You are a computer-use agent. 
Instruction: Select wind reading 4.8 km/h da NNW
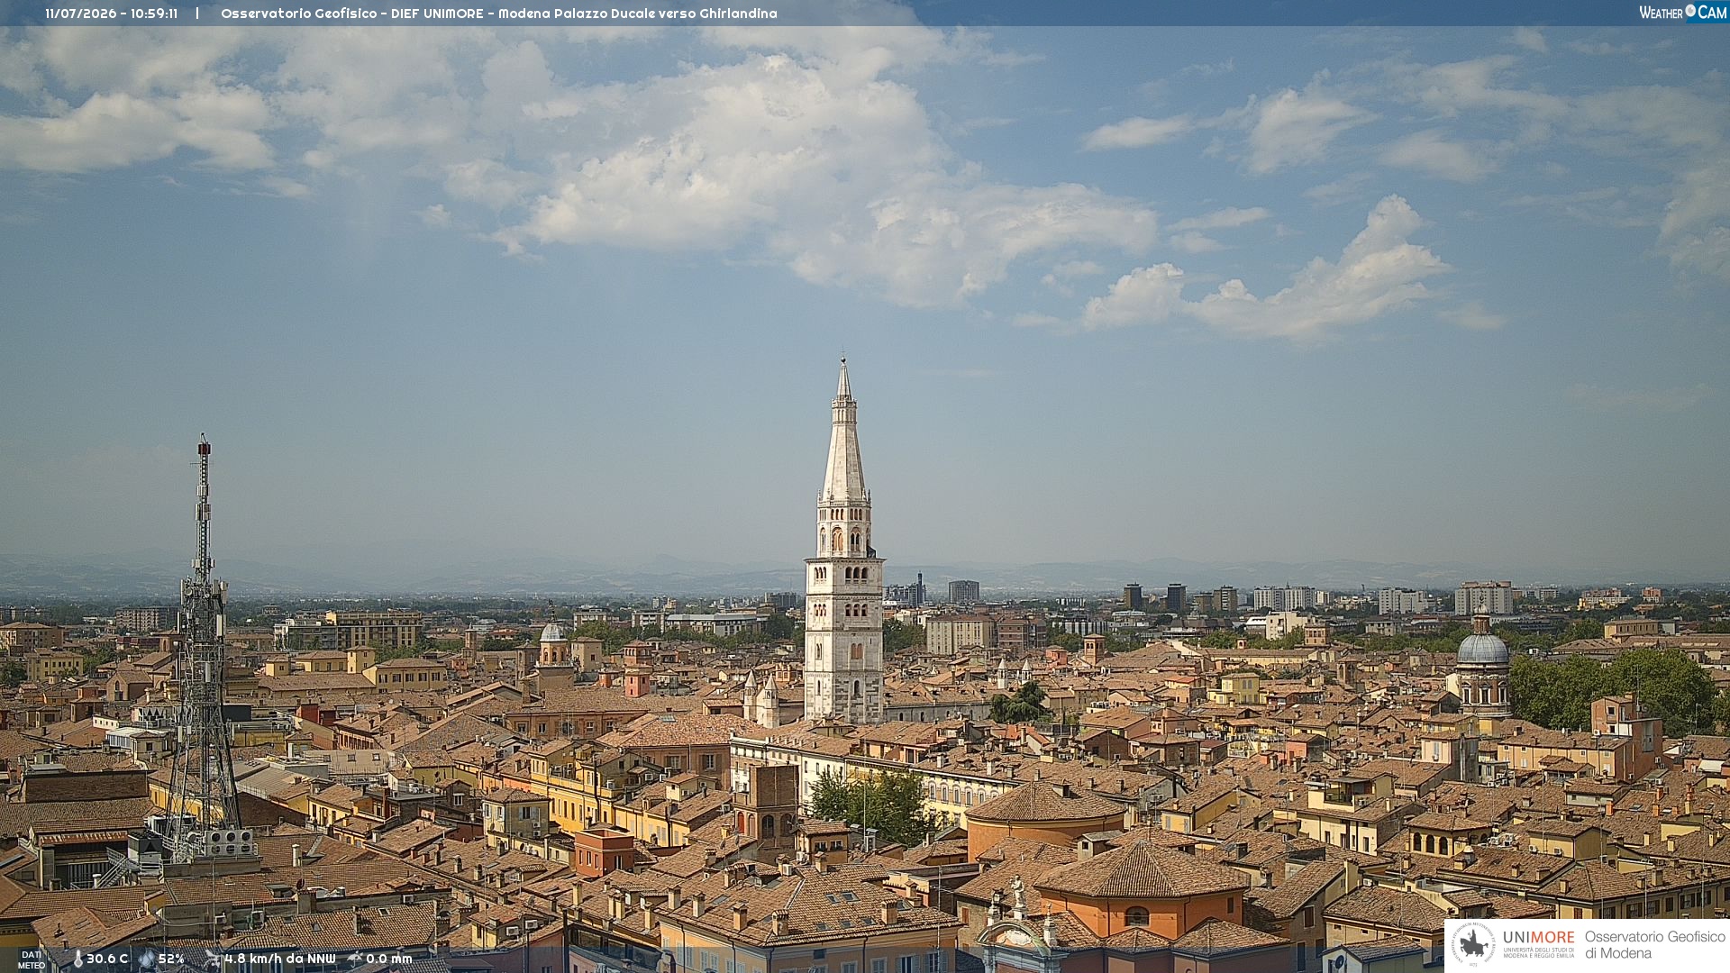pos(280,959)
